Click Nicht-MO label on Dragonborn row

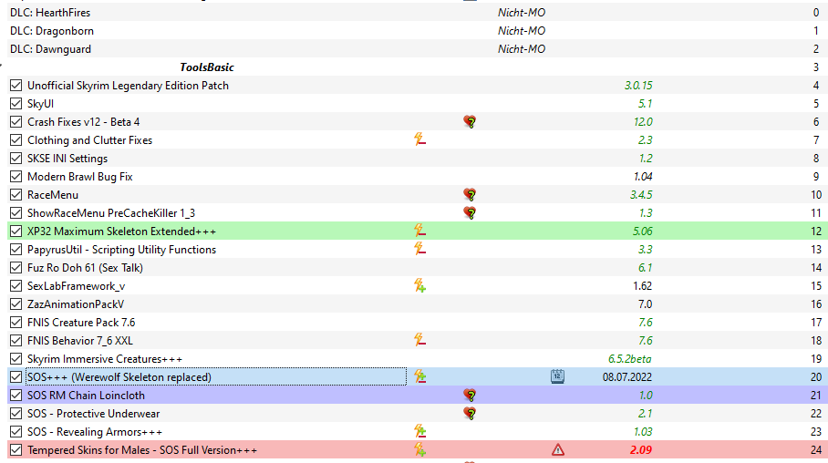pyautogui.click(x=522, y=31)
